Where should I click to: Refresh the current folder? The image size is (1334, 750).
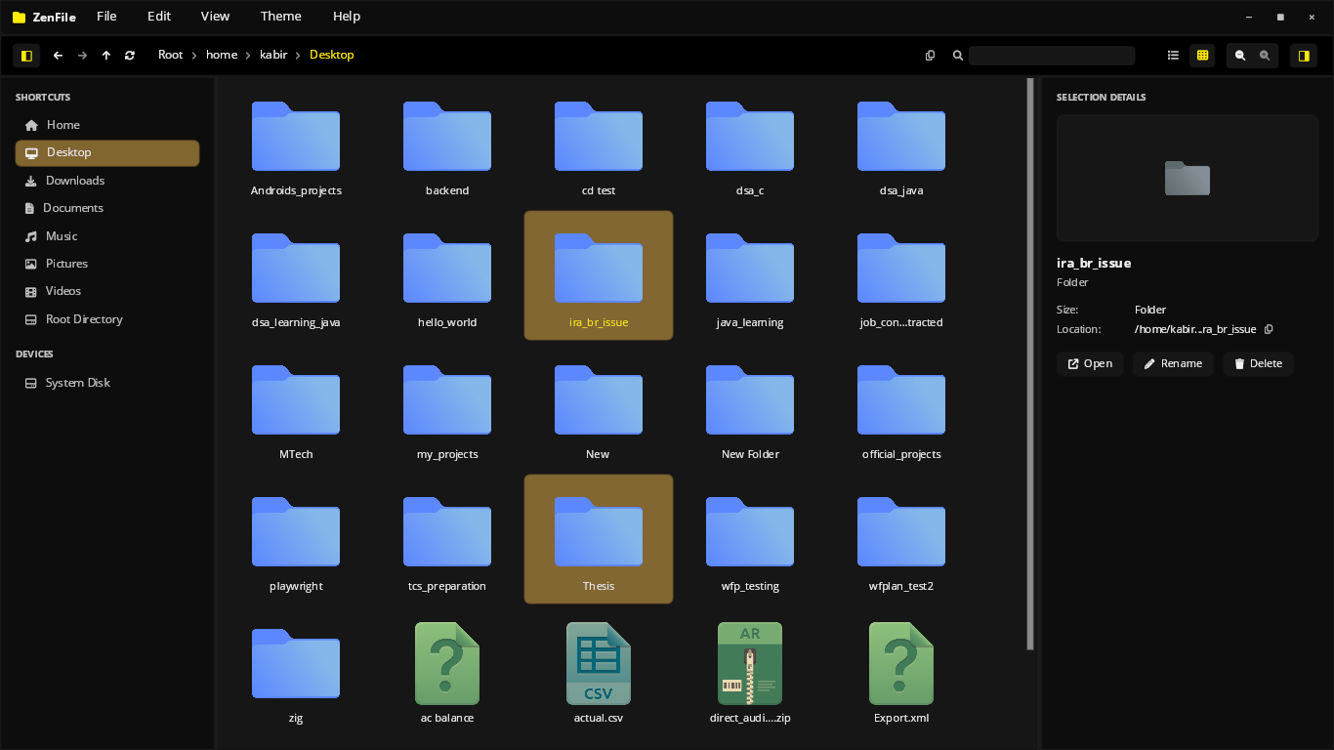(x=130, y=56)
